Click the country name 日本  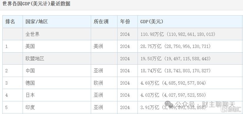point(30,95)
